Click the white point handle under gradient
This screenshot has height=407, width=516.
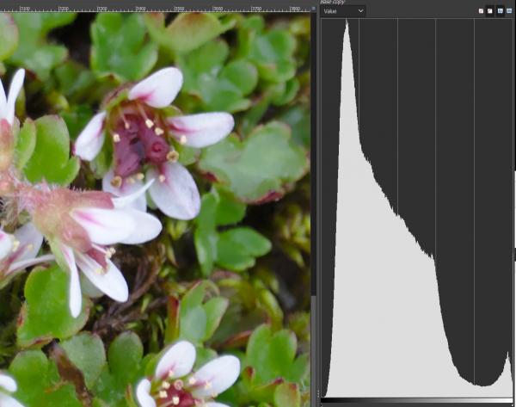click(512, 404)
